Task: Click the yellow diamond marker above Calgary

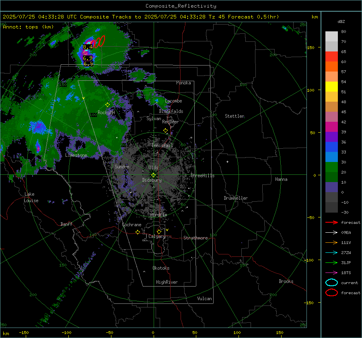Action: click(159, 231)
